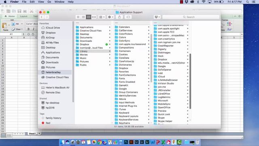Select Remote Disc device
Screen dimensions: 259x146
(53, 92)
